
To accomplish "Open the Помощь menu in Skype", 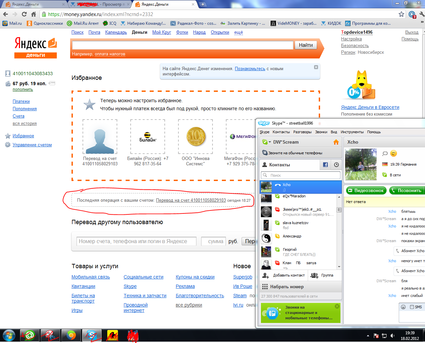I will [374, 132].
